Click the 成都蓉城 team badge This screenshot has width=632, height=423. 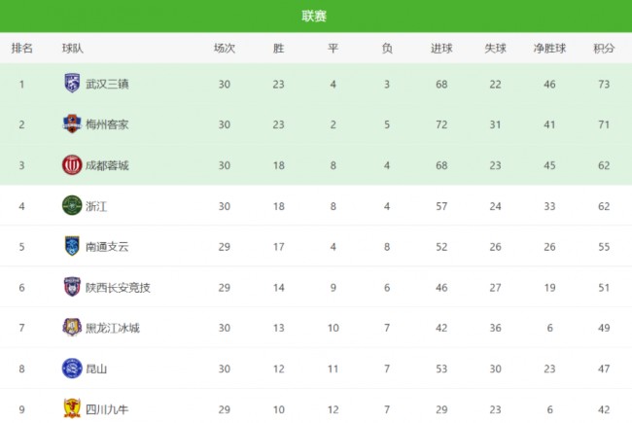tap(72, 165)
